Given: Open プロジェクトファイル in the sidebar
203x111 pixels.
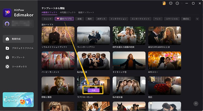Looking at the screenshot, I should [18, 48].
